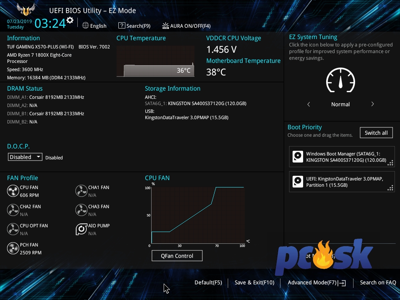
Task: Click the 1.456 V voltage value
Action: tap(221, 50)
